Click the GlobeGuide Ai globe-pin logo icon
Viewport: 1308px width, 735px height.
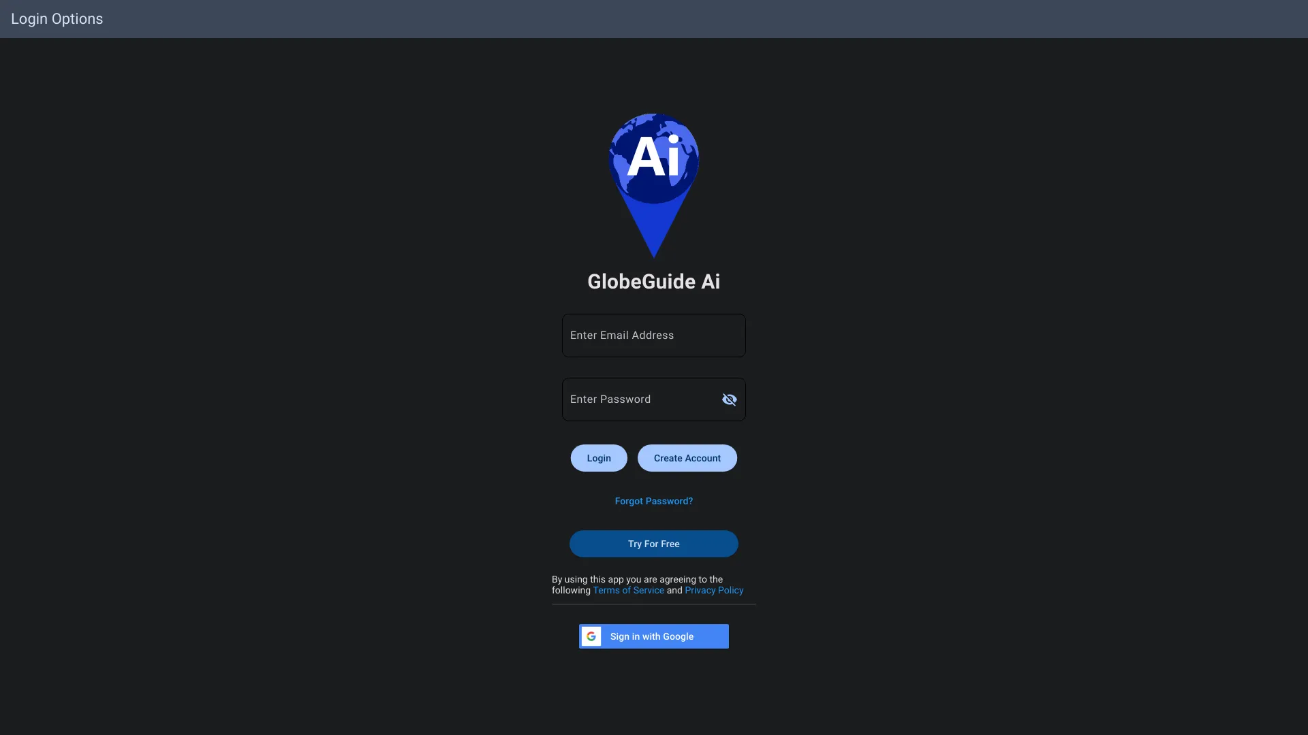(654, 185)
